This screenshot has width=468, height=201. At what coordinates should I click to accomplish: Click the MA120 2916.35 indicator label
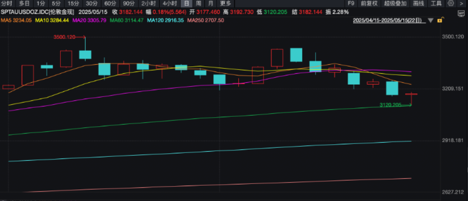click(166, 20)
